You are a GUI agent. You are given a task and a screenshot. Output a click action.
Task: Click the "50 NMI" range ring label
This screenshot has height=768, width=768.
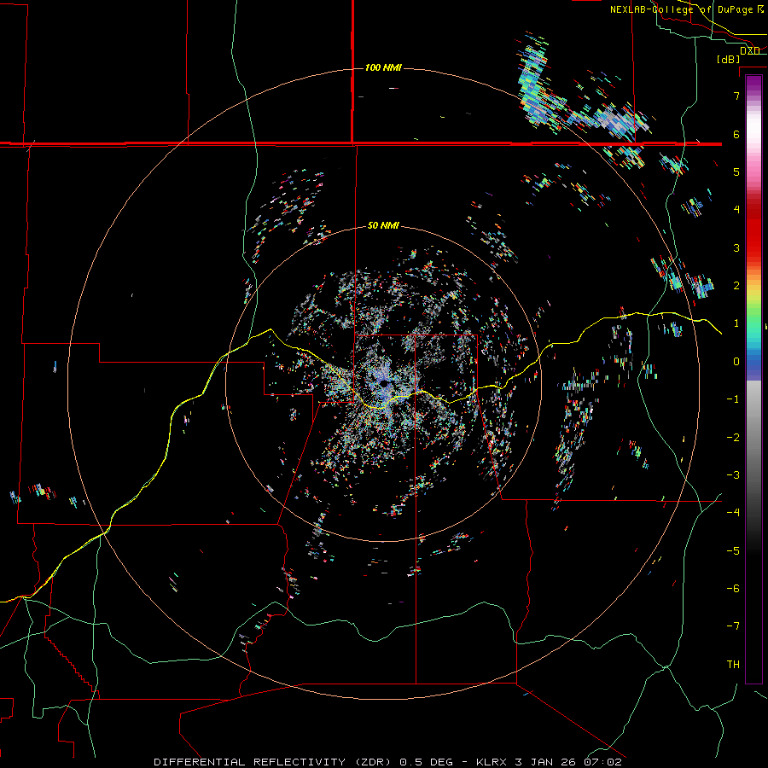pyautogui.click(x=383, y=226)
